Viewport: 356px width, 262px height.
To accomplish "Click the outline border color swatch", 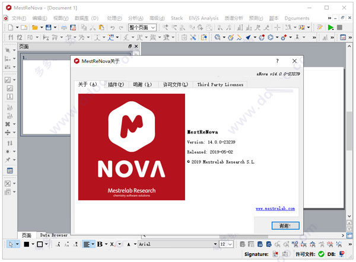I will coord(40,244).
